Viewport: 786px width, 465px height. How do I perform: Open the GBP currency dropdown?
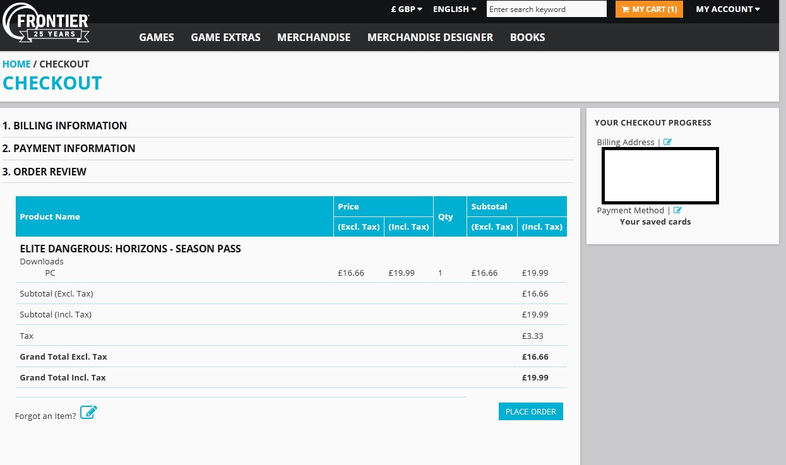tap(407, 9)
